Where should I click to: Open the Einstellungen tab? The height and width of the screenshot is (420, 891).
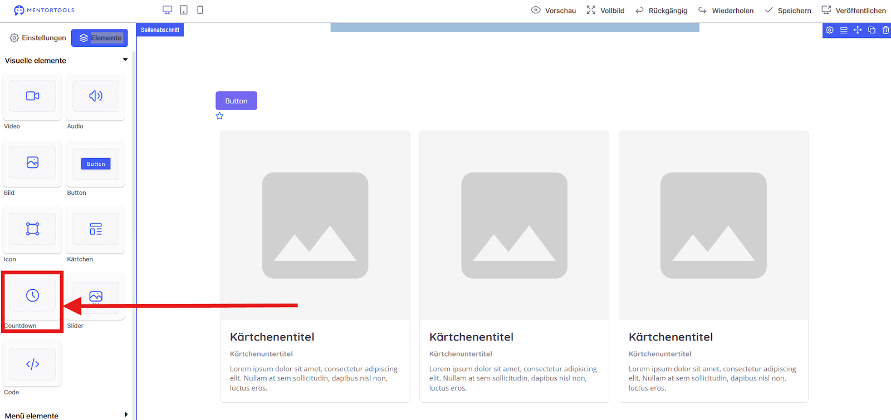38,38
